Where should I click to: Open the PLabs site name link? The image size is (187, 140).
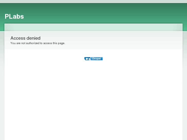click(x=14, y=16)
